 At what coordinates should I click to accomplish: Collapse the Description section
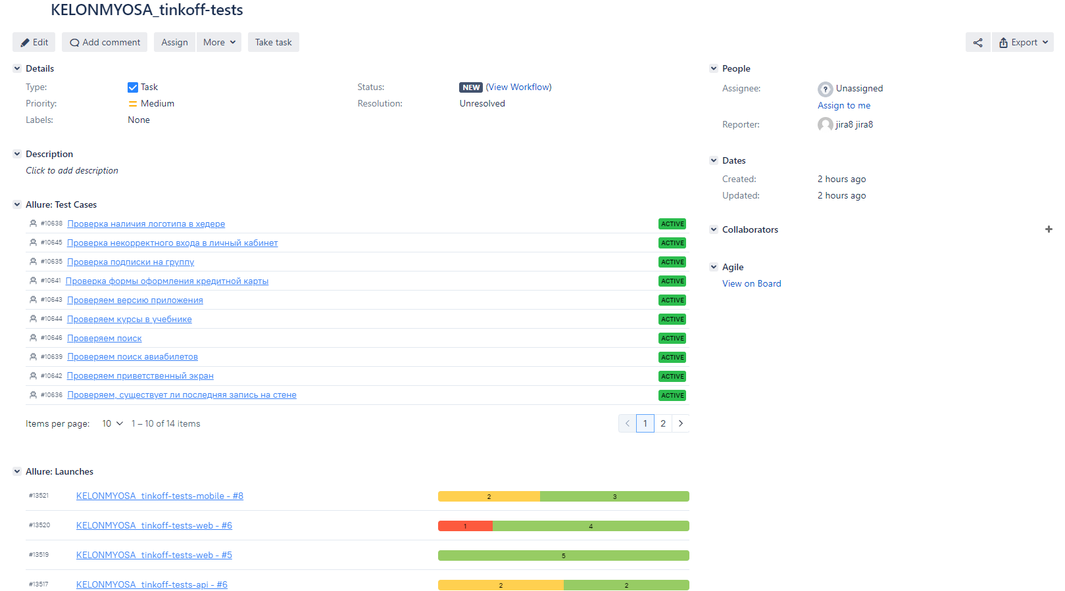tap(17, 154)
